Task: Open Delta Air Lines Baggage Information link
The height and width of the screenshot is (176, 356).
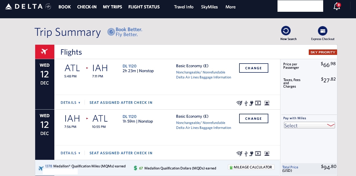Action: pyautogui.click(x=203, y=77)
